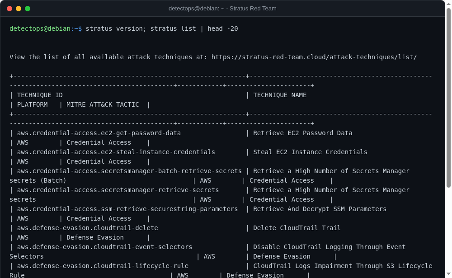This screenshot has width=452, height=278.
Task: Click 'Retrieve EC2 Password Data' technique name
Action: click(303, 133)
